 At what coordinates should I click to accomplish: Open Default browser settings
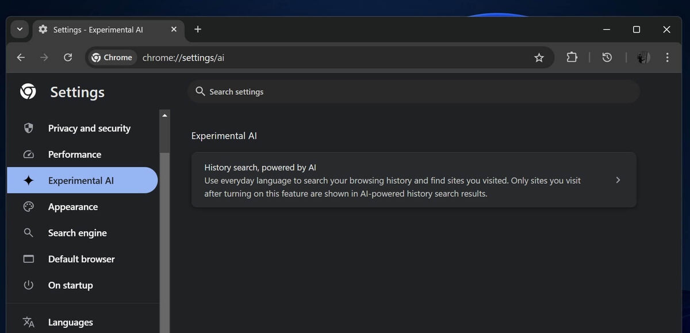tap(82, 259)
